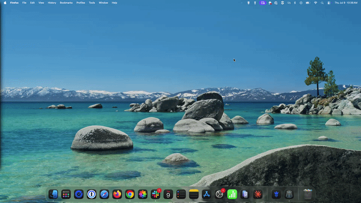Open Reminders from the dock
Screen dimensions: 361x203
pos(181,194)
